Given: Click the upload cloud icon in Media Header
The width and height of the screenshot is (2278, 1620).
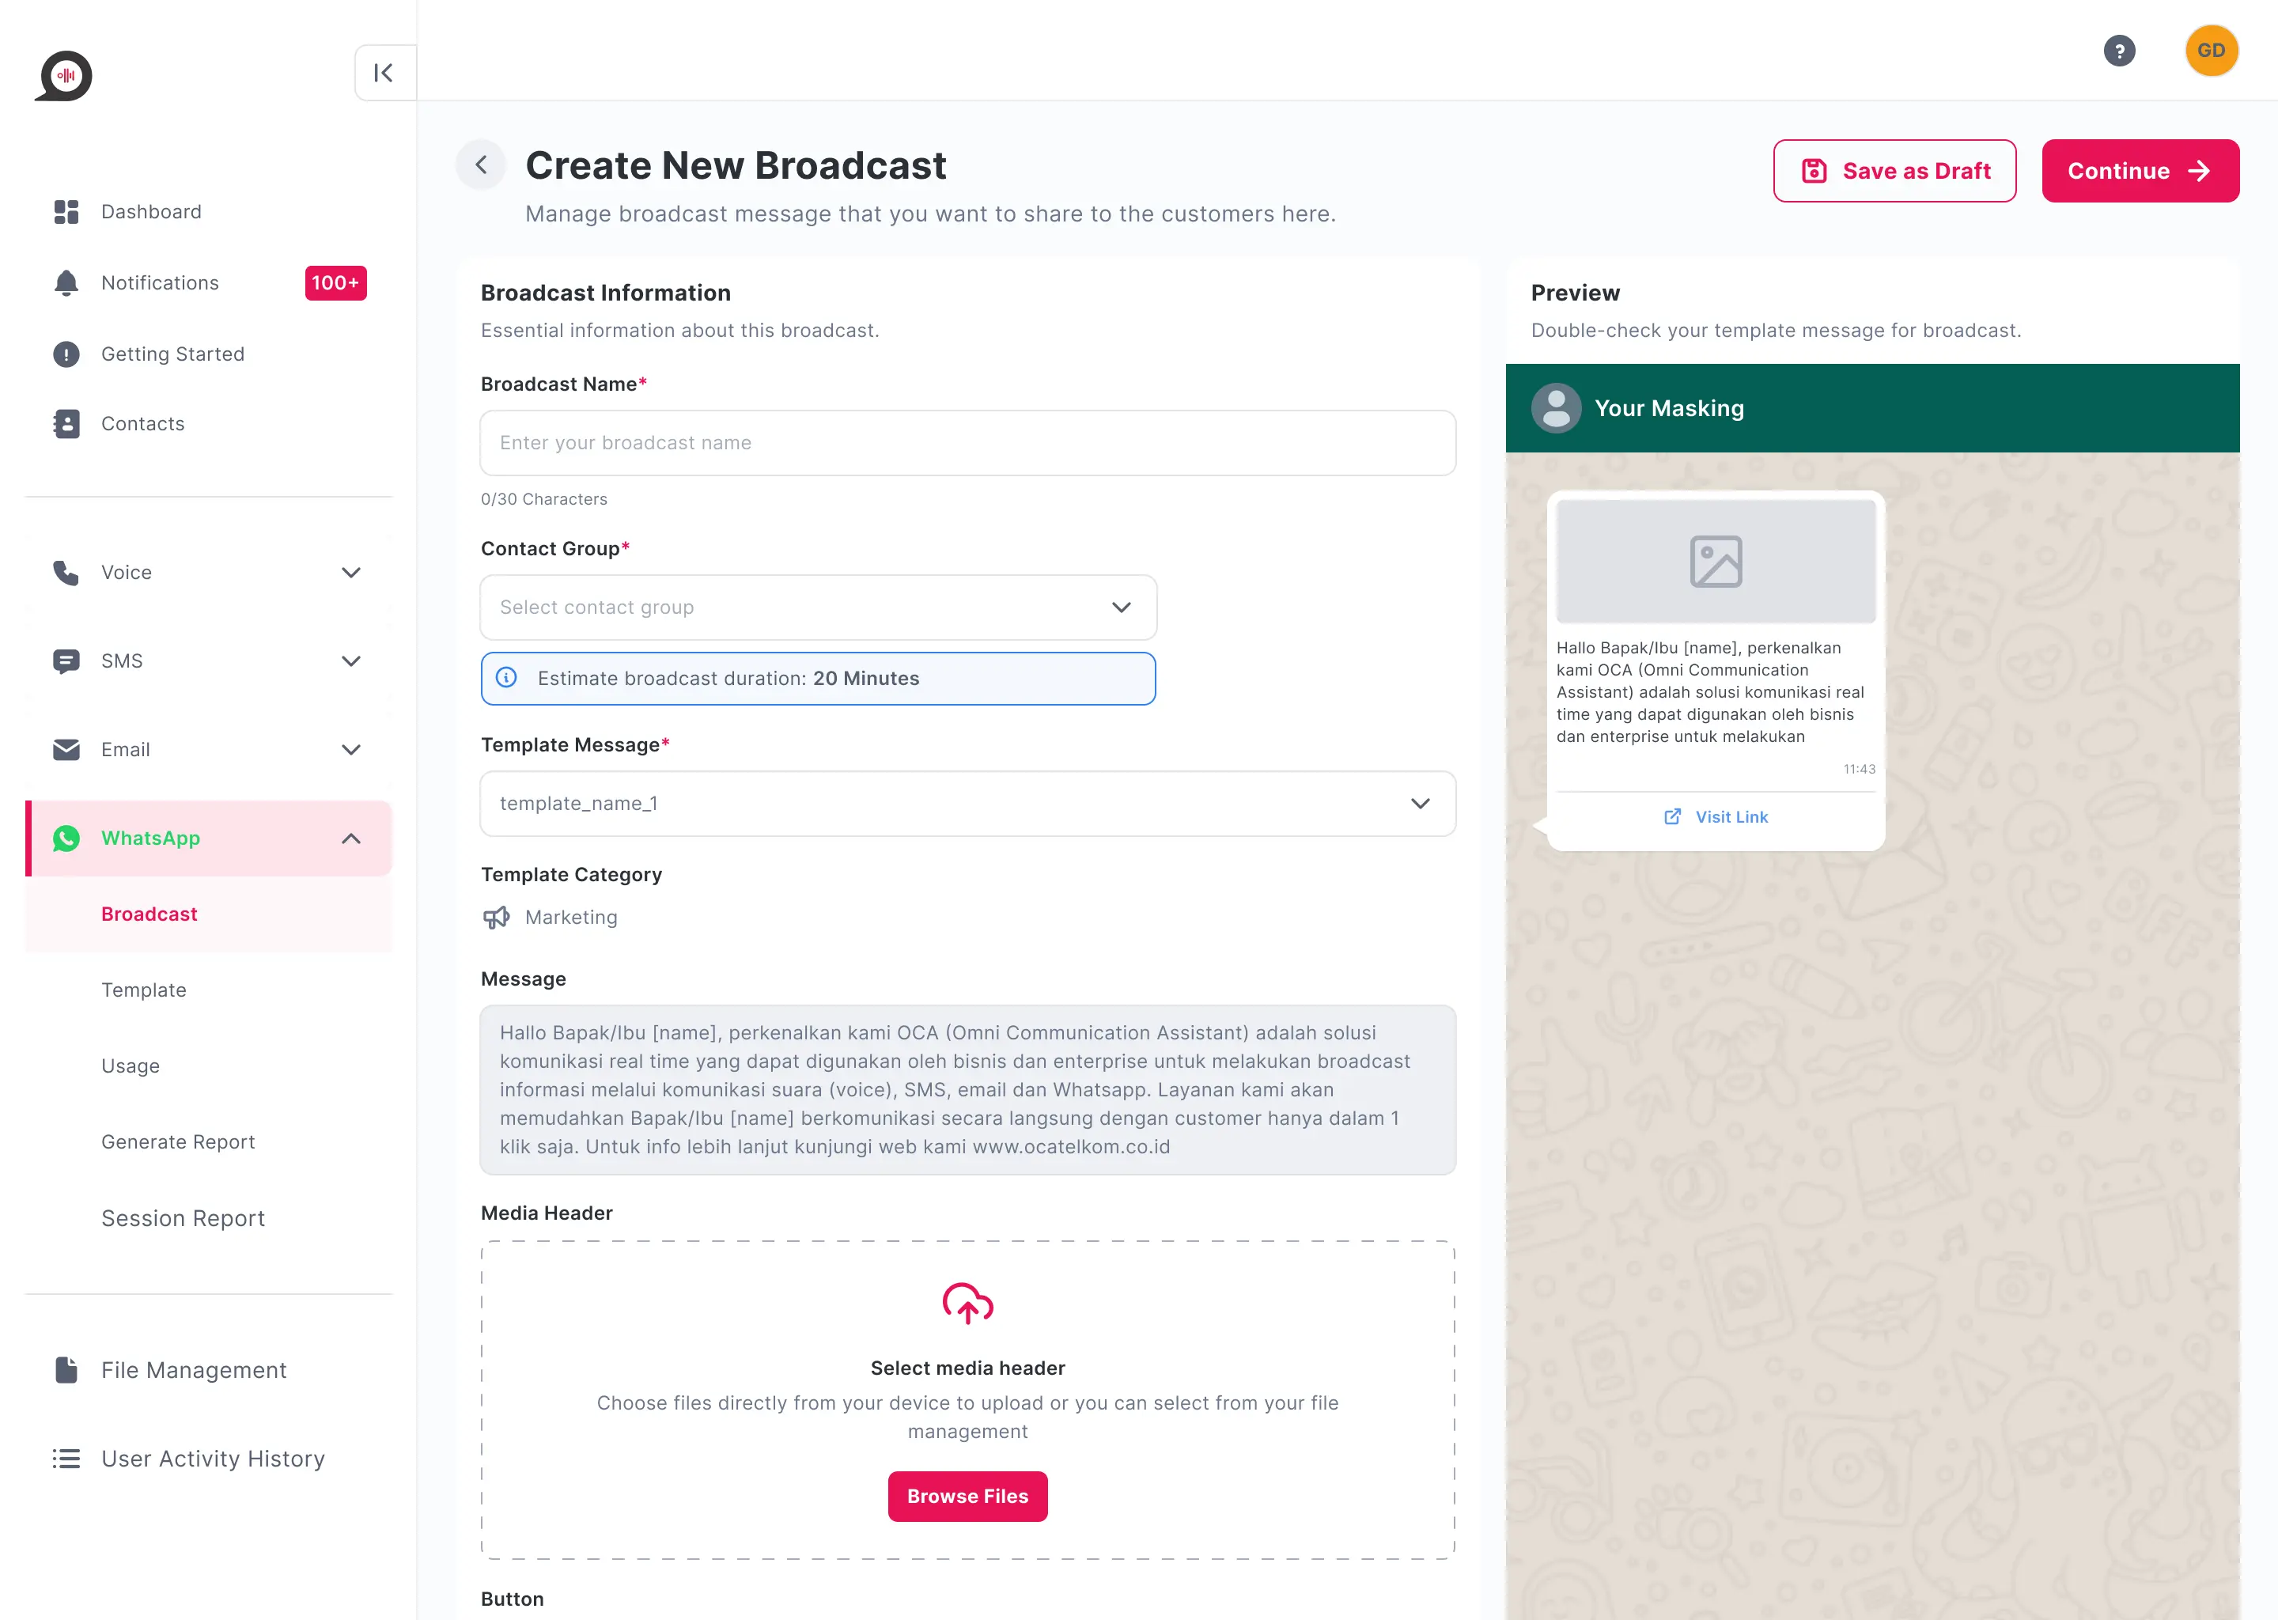Looking at the screenshot, I should 967,1303.
